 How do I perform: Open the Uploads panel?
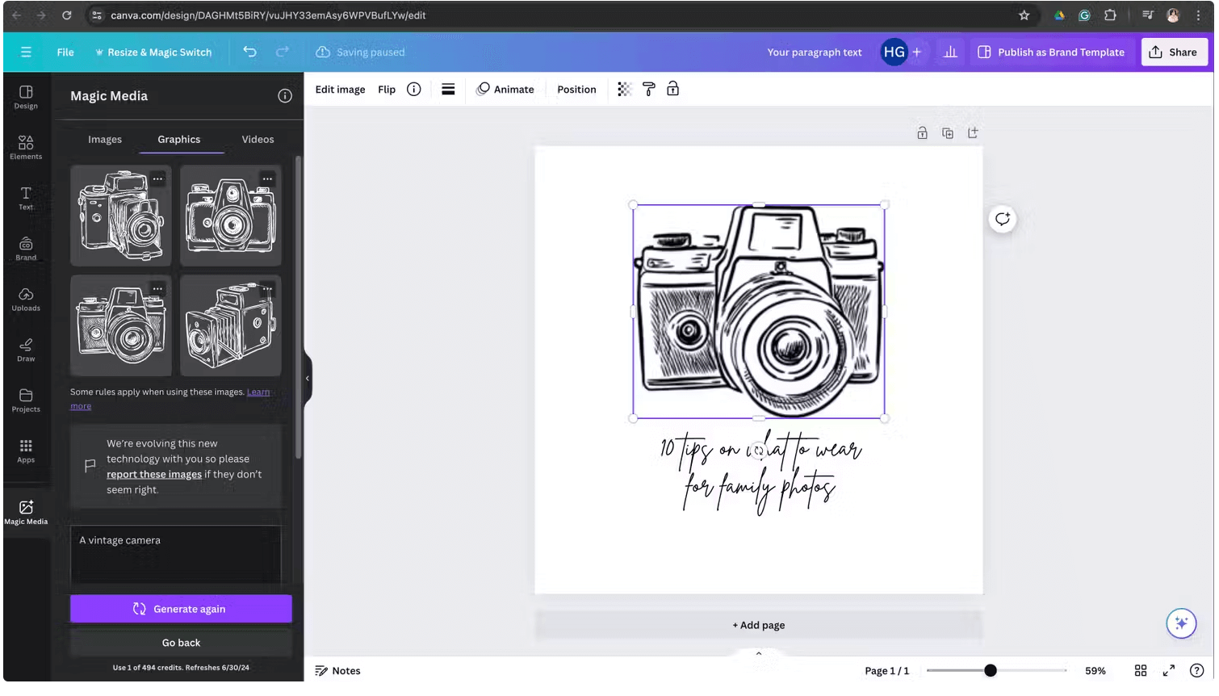25,298
